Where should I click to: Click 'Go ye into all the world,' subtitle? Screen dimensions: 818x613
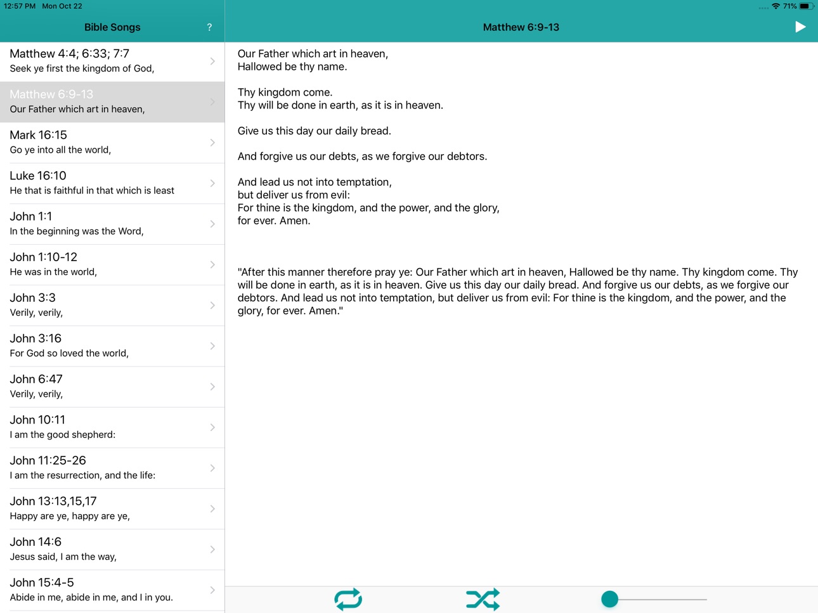[x=60, y=150]
